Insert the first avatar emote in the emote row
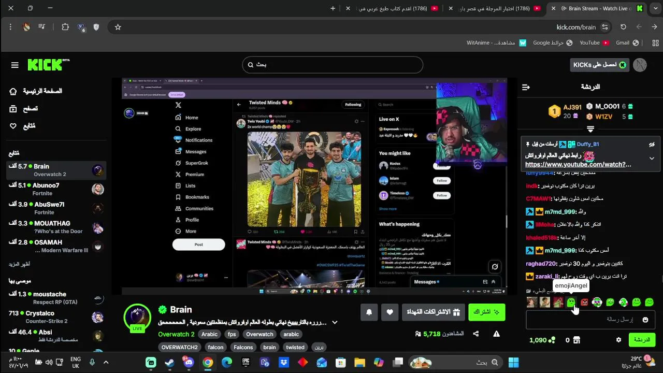Image resolution: width=663 pixels, height=373 pixels. pos(531,302)
